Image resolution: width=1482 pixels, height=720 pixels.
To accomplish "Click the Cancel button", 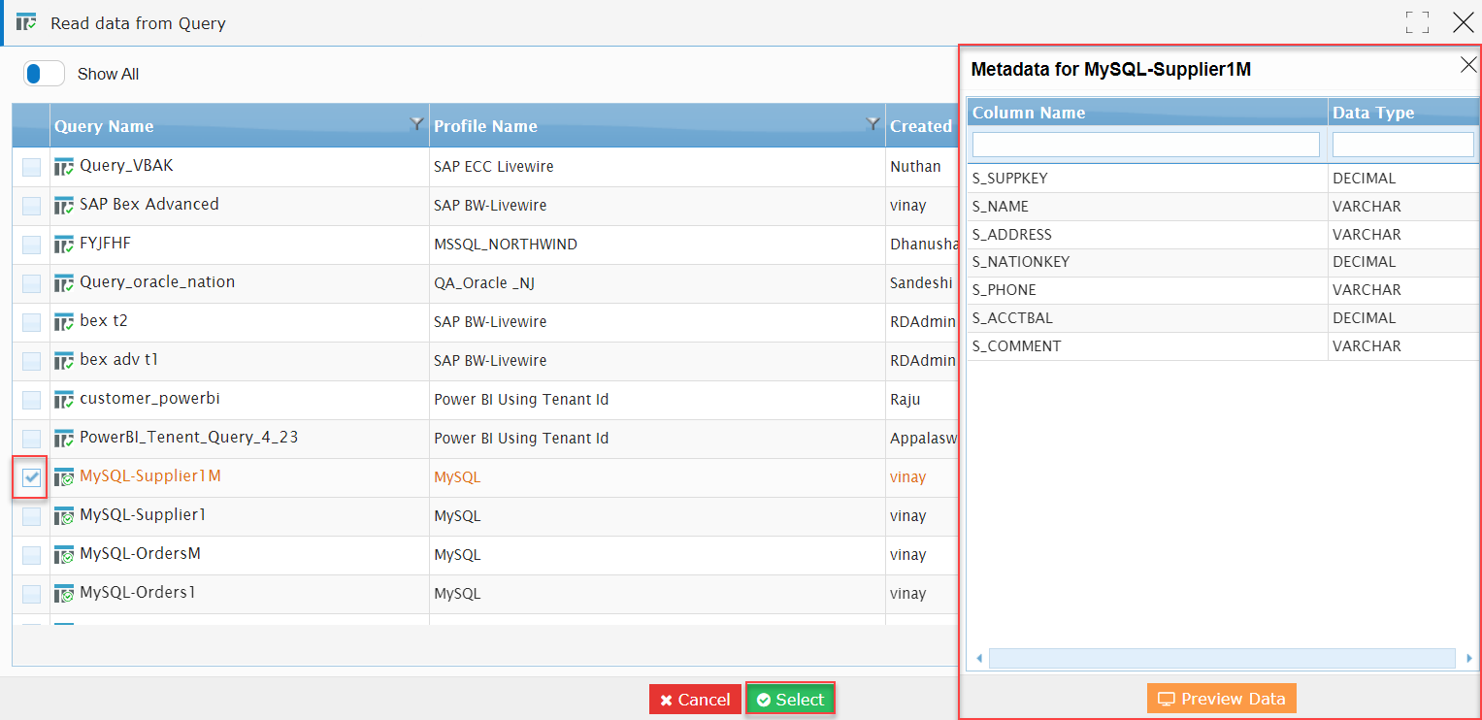I will pyautogui.click(x=695, y=700).
